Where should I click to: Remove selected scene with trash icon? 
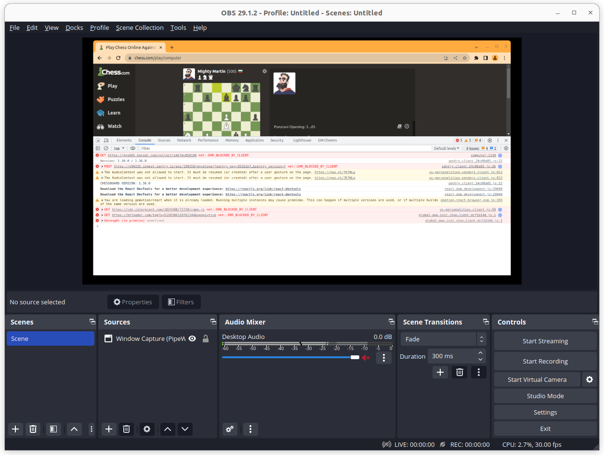[33, 429]
